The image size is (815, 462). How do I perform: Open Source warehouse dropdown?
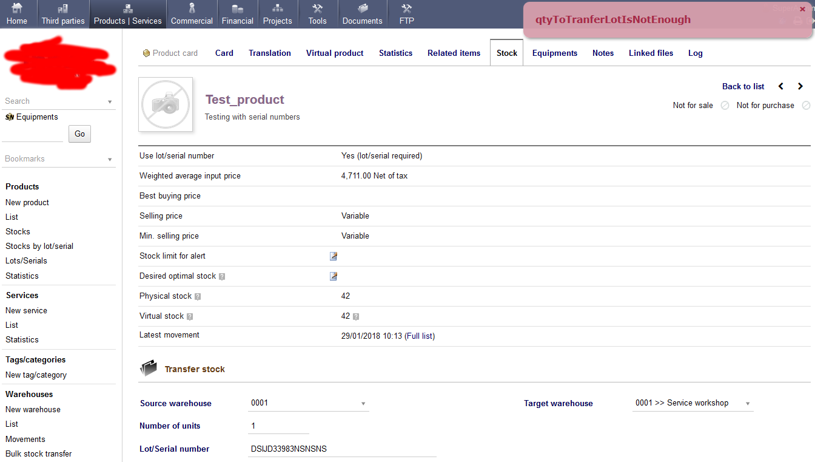click(x=309, y=403)
